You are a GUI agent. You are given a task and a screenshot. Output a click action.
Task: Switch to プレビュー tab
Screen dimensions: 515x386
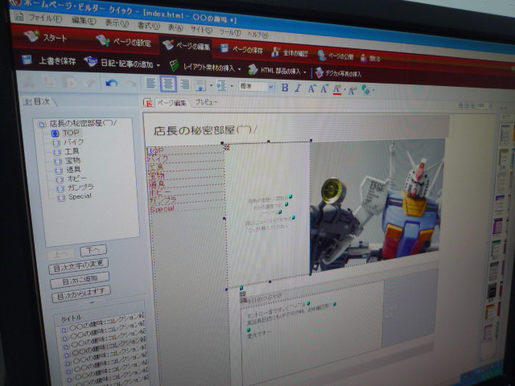click(206, 102)
